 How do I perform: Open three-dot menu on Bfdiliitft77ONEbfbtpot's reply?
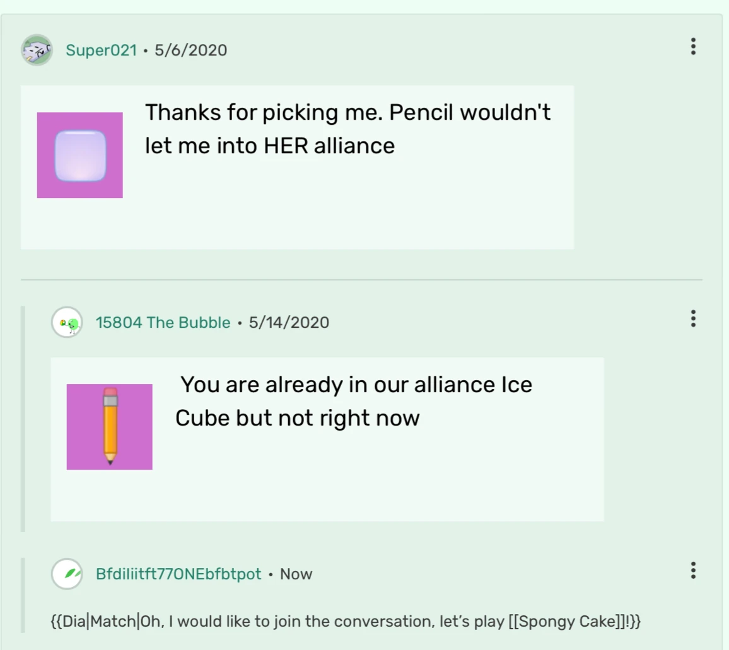[693, 570]
